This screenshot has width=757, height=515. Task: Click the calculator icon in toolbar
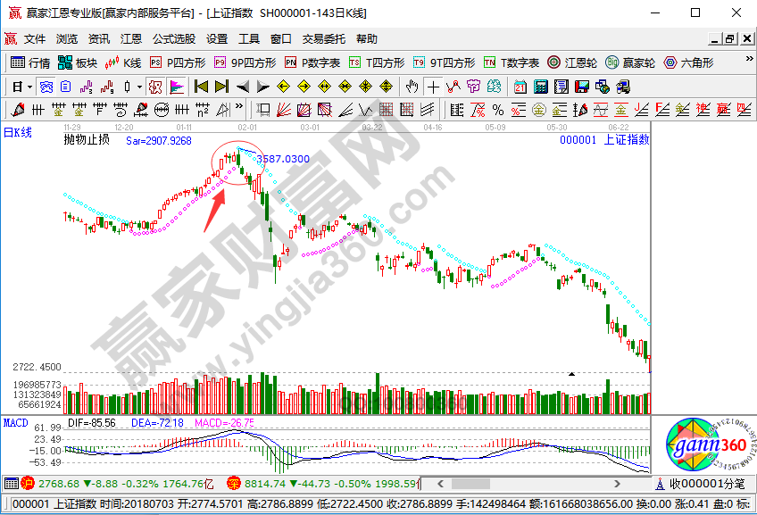coord(540,87)
